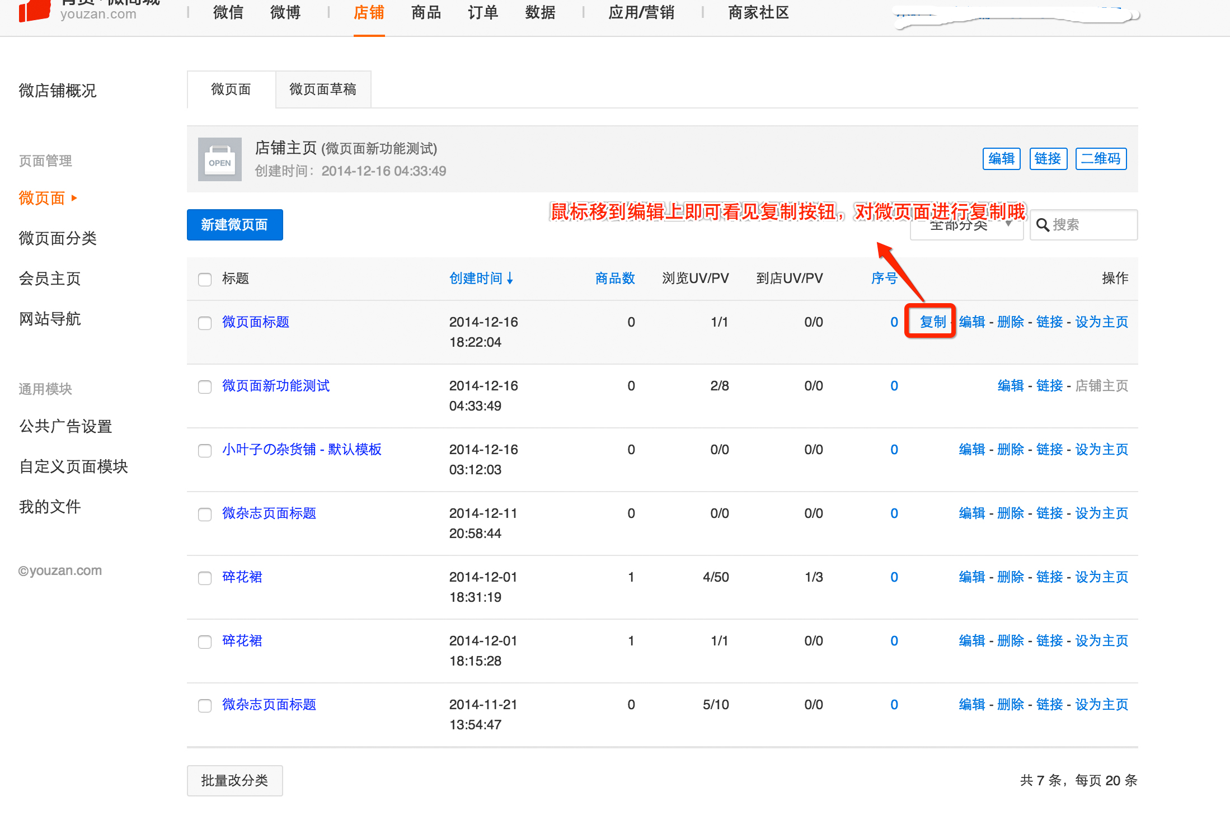1230x830 pixels.
Task: Open the 全部分类 category dropdown
Action: click(966, 225)
